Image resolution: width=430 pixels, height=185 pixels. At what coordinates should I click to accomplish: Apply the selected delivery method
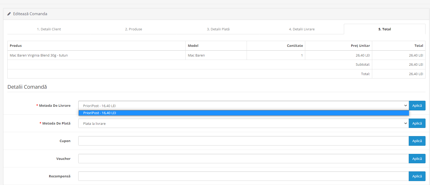point(417,105)
